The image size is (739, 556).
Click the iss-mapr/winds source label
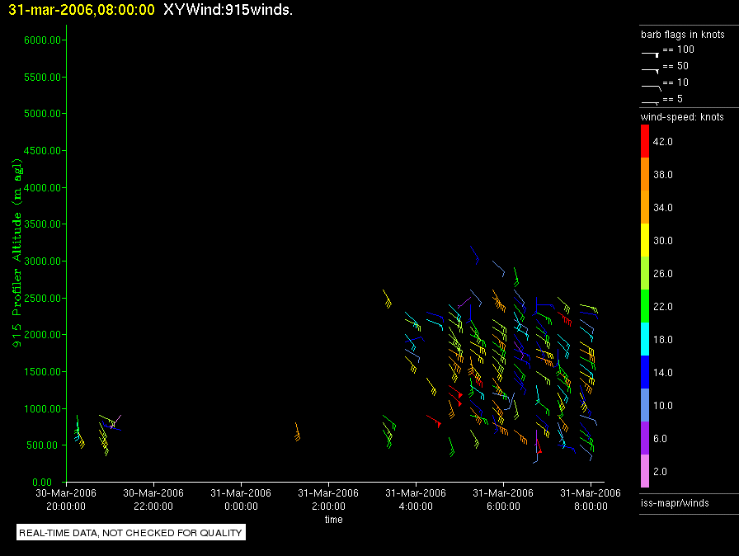tap(675, 503)
